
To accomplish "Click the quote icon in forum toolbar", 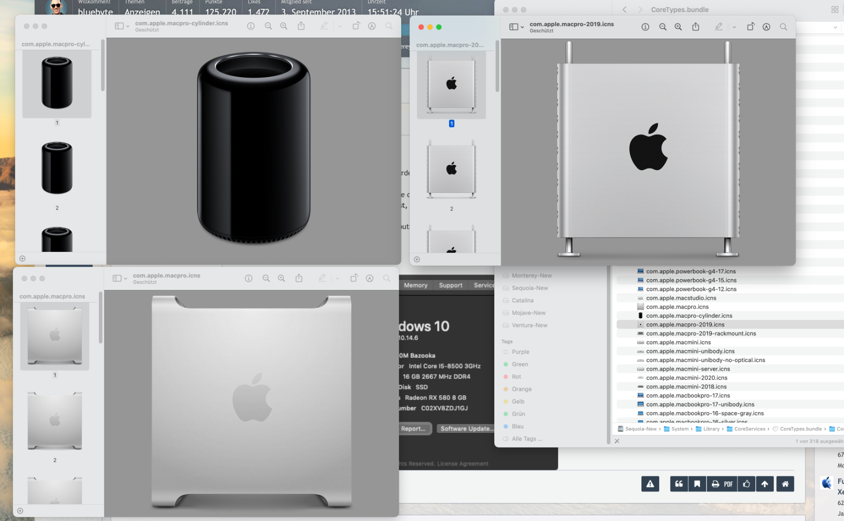I will [679, 484].
